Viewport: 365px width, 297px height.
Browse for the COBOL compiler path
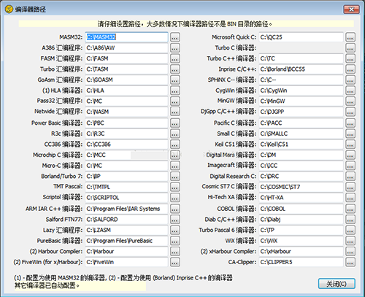pyautogui.click(x=350, y=209)
